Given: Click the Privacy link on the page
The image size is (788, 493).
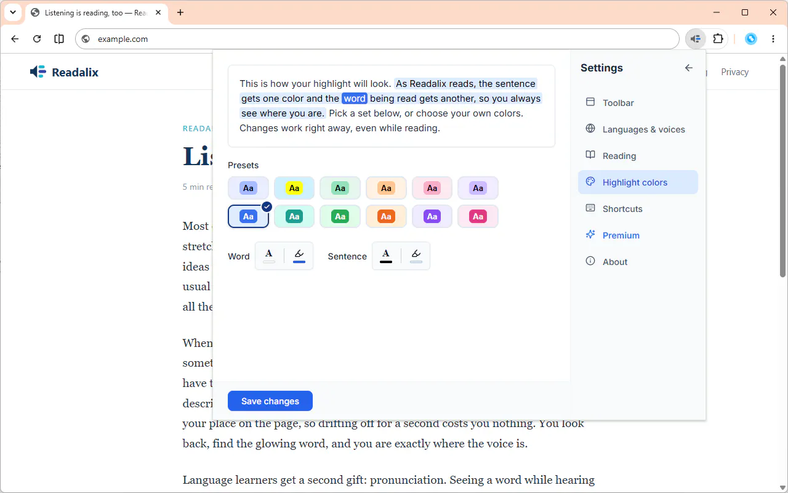Looking at the screenshot, I should (734, 72).
